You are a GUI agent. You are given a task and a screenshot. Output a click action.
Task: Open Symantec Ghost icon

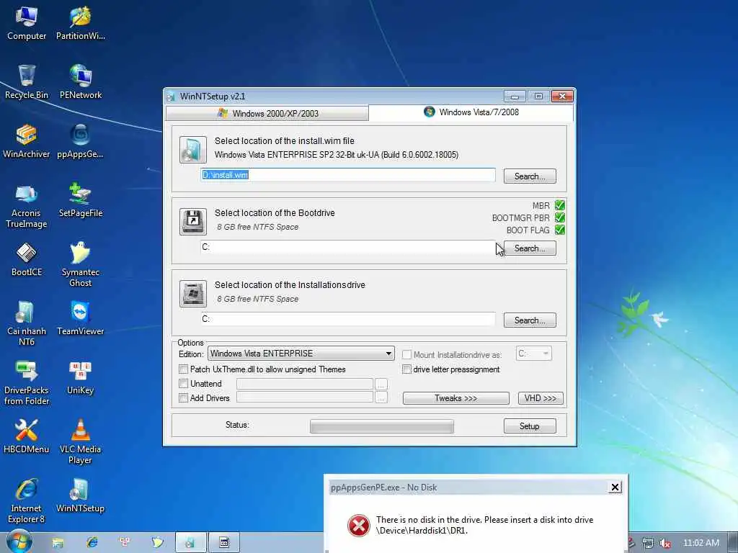point(81,264)
